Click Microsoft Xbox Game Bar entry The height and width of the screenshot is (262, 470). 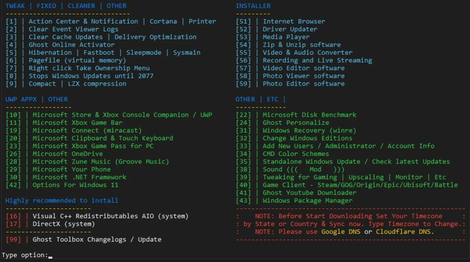(64, 123)
